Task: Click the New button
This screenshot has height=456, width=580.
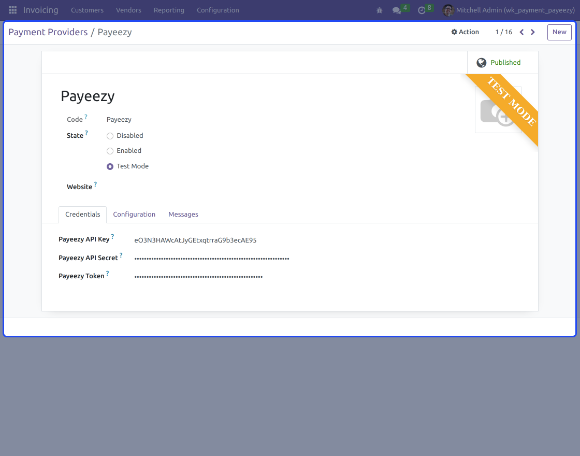Action: (x=559, y=32)
